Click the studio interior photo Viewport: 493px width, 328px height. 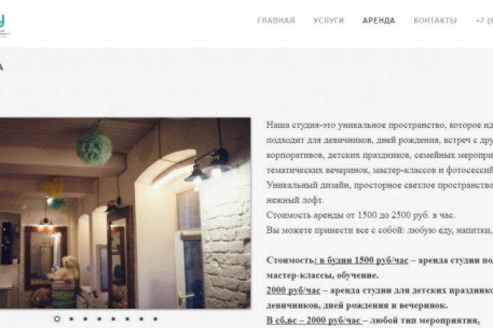(125, 213)
